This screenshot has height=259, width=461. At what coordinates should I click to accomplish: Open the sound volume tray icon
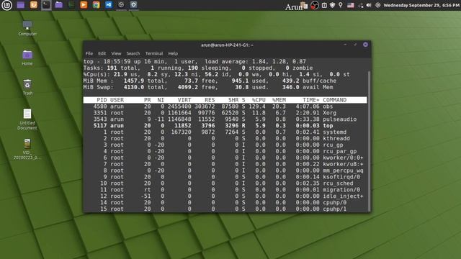tap(369, 5)
